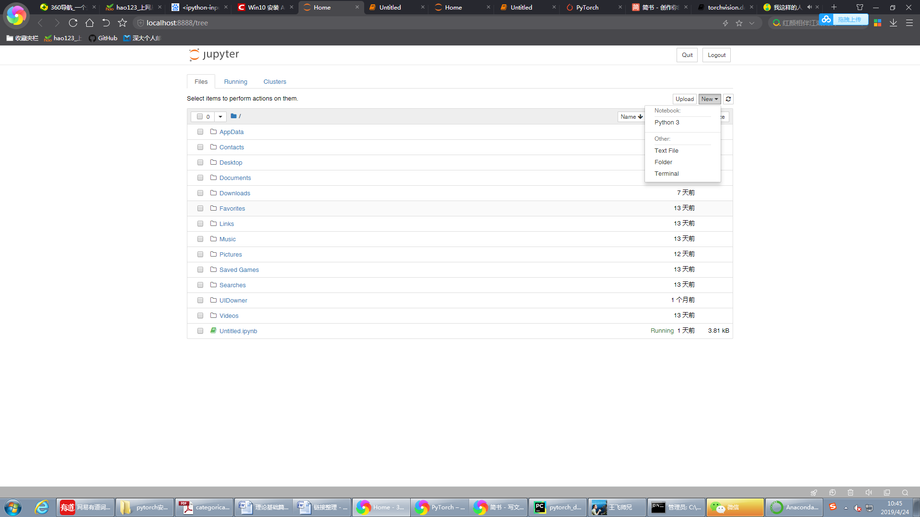Click the breadcrumb root folder icon
Viewport: 920px width, 517px height.
pos(233,116)
